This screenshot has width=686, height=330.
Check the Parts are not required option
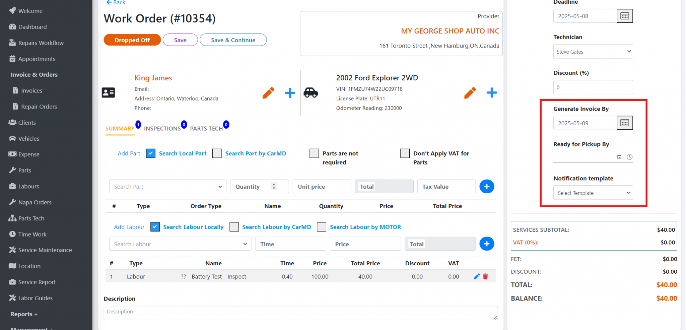coord(314,153)
